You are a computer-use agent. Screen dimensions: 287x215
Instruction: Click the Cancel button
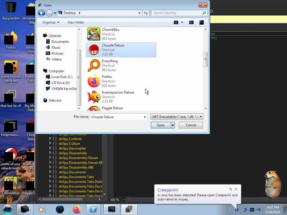[x=191, y=125]
